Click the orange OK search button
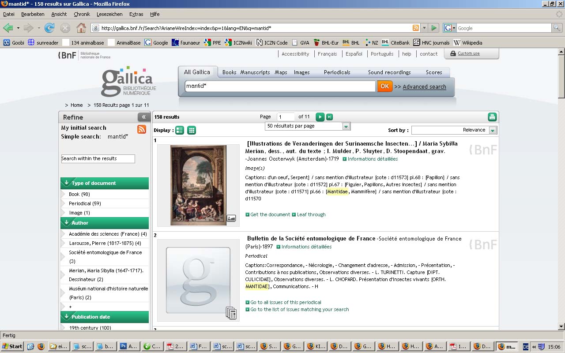The image size is (565, 353). pos(384,86)
